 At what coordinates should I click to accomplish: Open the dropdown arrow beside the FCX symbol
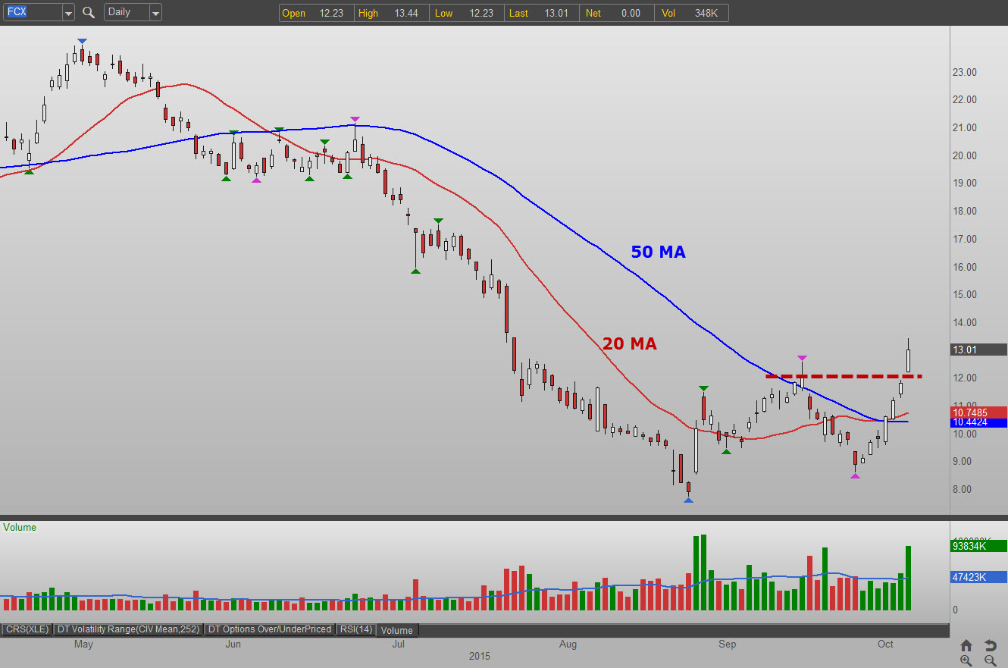pyautogui.click(x=68, y=12)
